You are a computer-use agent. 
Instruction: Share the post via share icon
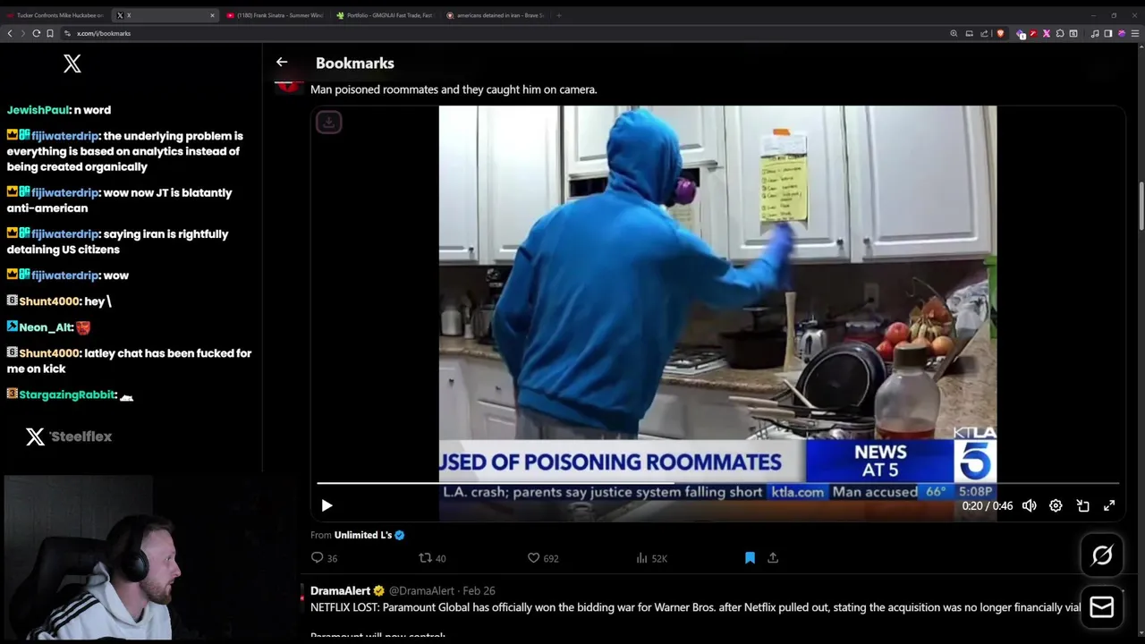[773, 558]
